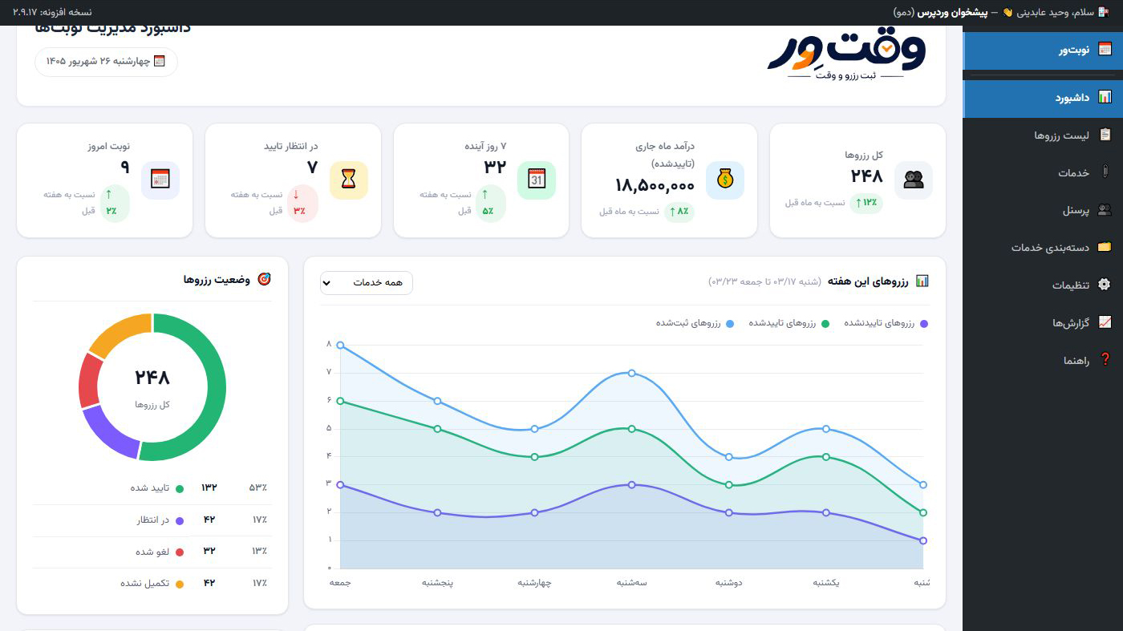Viewport: 1123px width, 631px height.
Task: Click the خدمات icon in the sidebar
Action: pos(1105,172)
